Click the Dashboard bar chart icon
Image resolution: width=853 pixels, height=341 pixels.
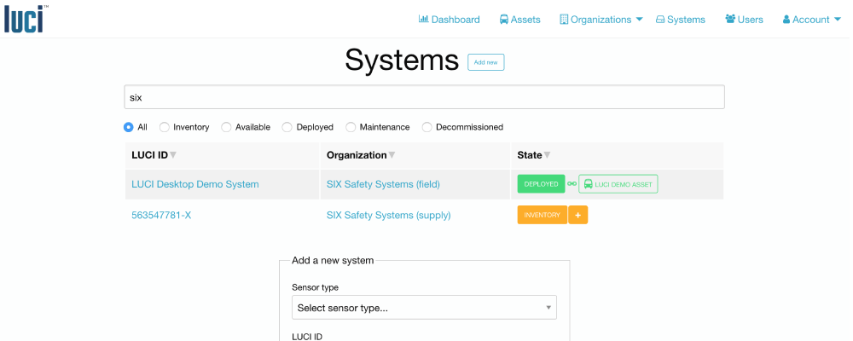pyautogui.click(x=424, y=19)
